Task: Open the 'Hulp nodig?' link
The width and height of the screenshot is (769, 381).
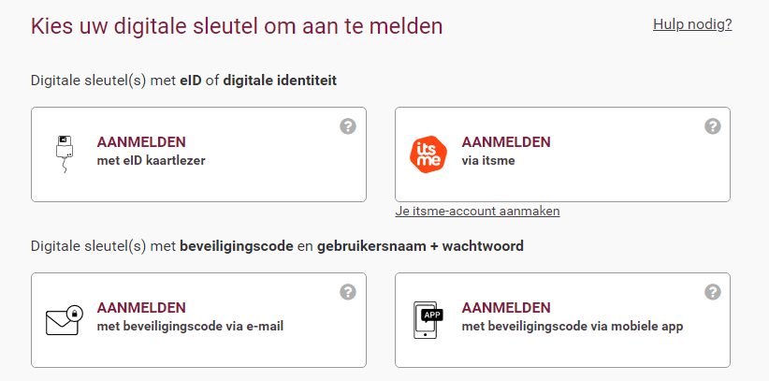Action: [692, 24]
